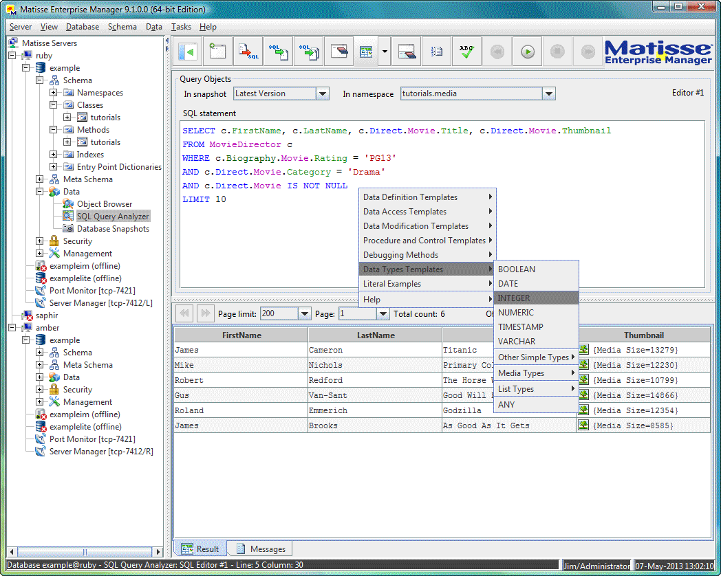Click the load file into SQL icon

tap(248, 52)
